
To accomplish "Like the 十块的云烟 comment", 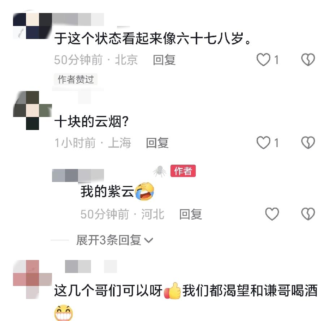I will tap(263, 143).
